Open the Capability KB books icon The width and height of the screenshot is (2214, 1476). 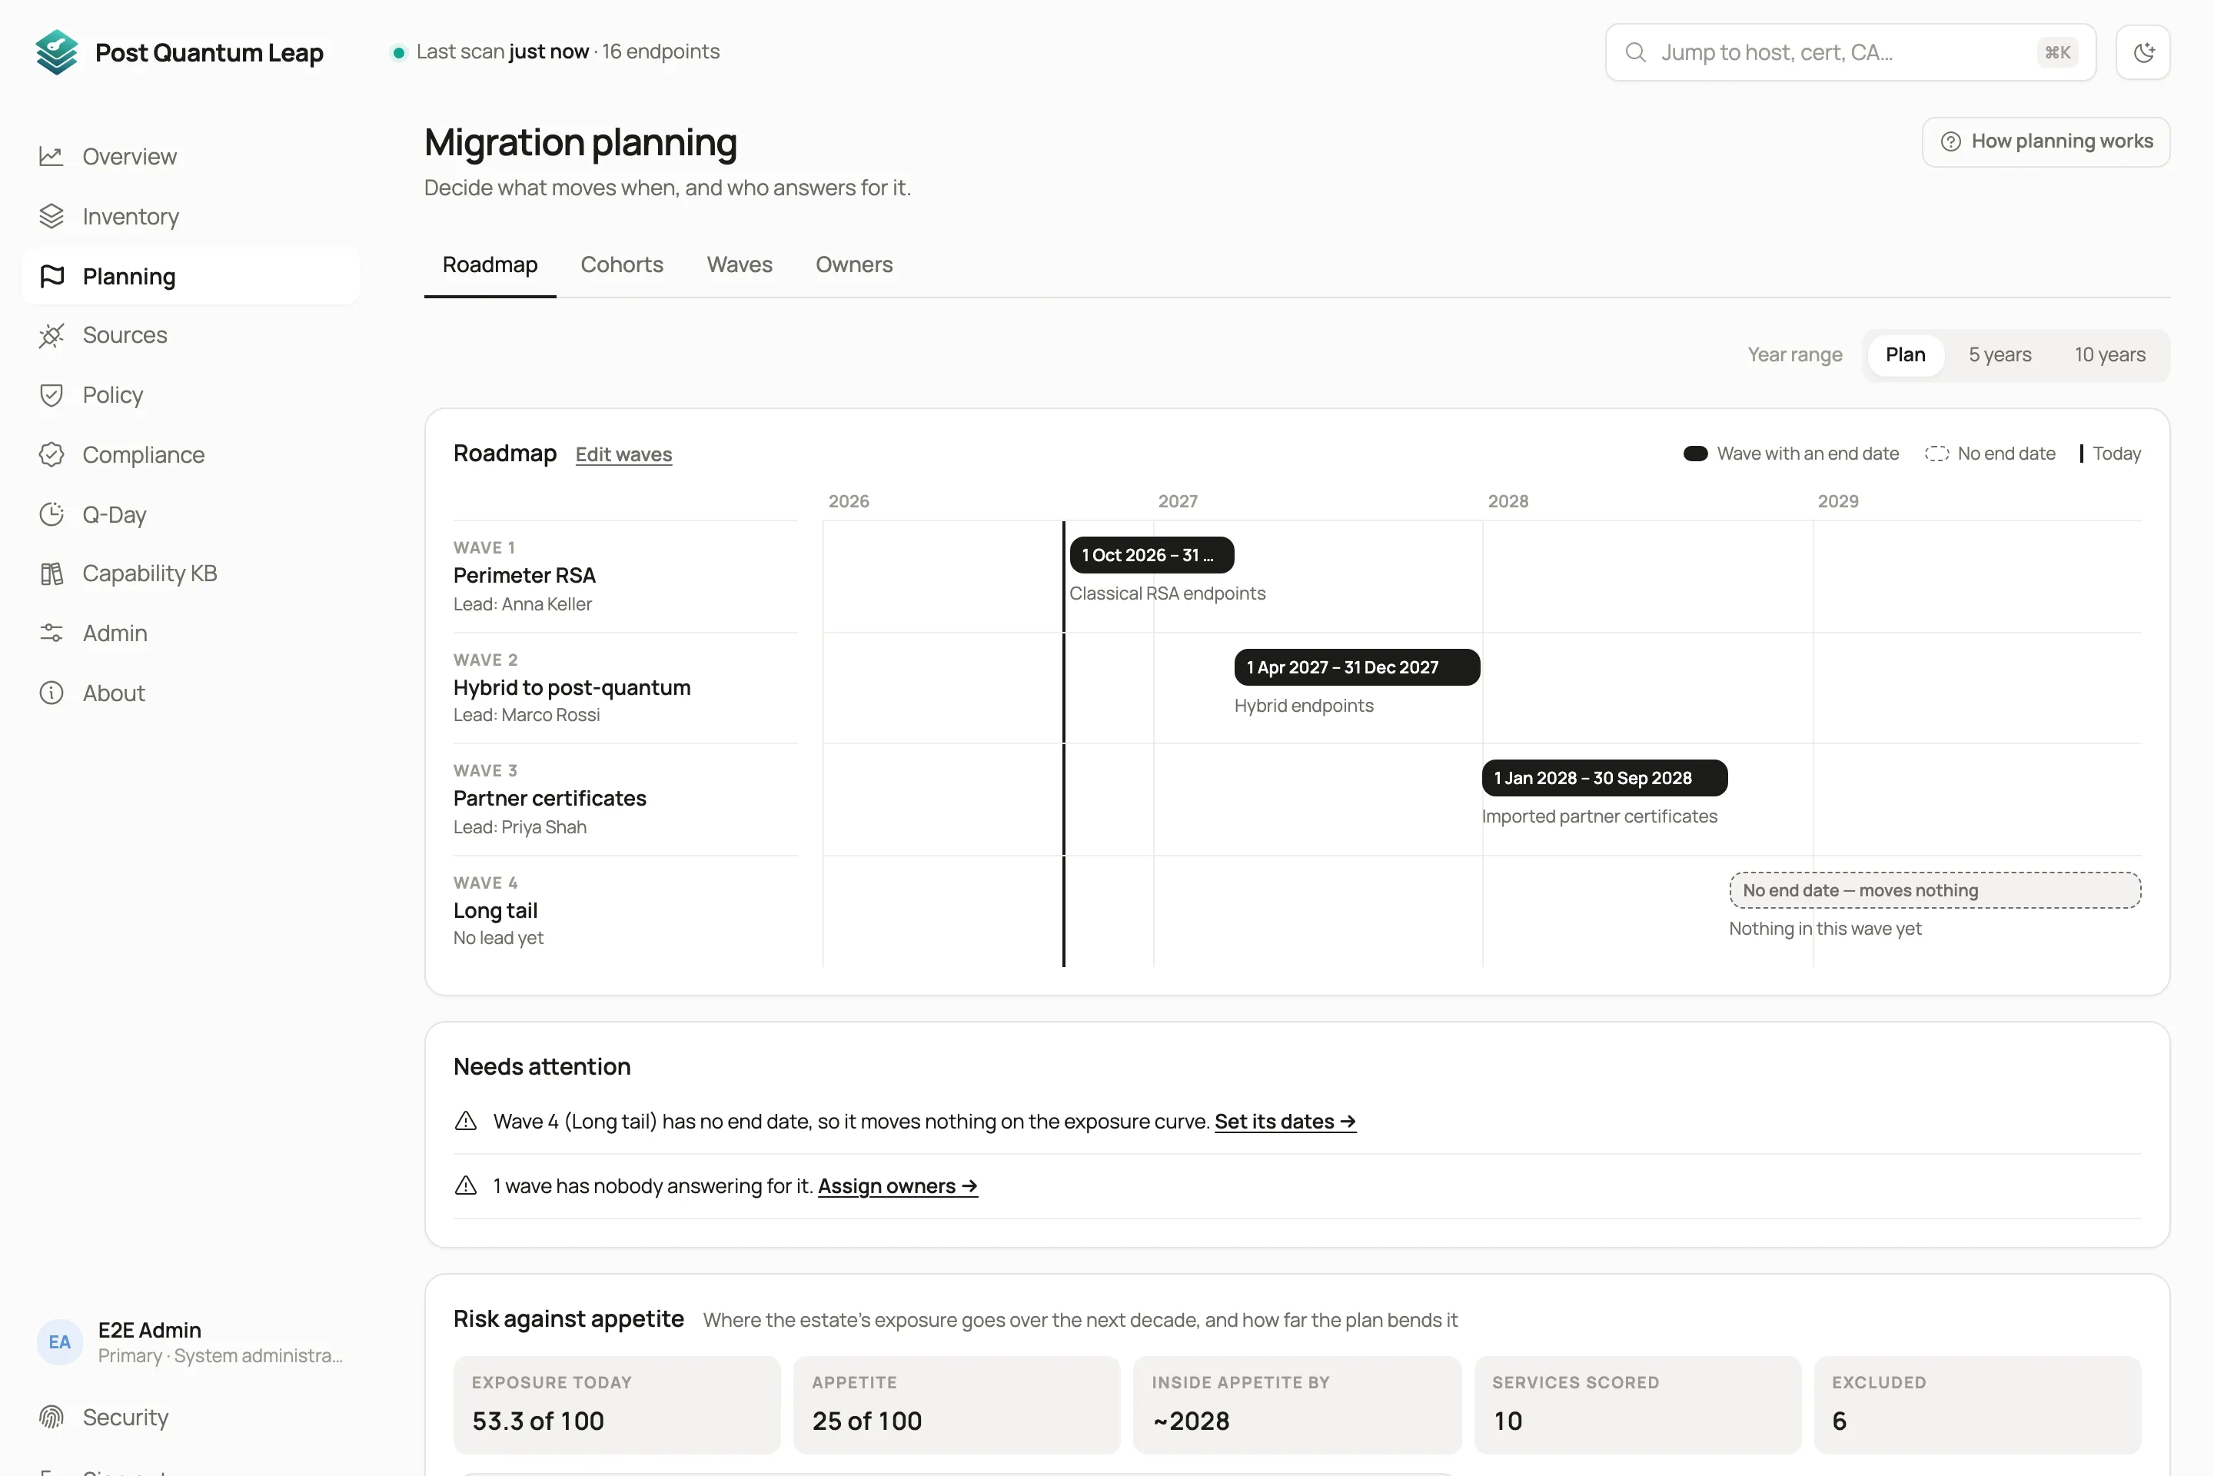click(51, 573)
